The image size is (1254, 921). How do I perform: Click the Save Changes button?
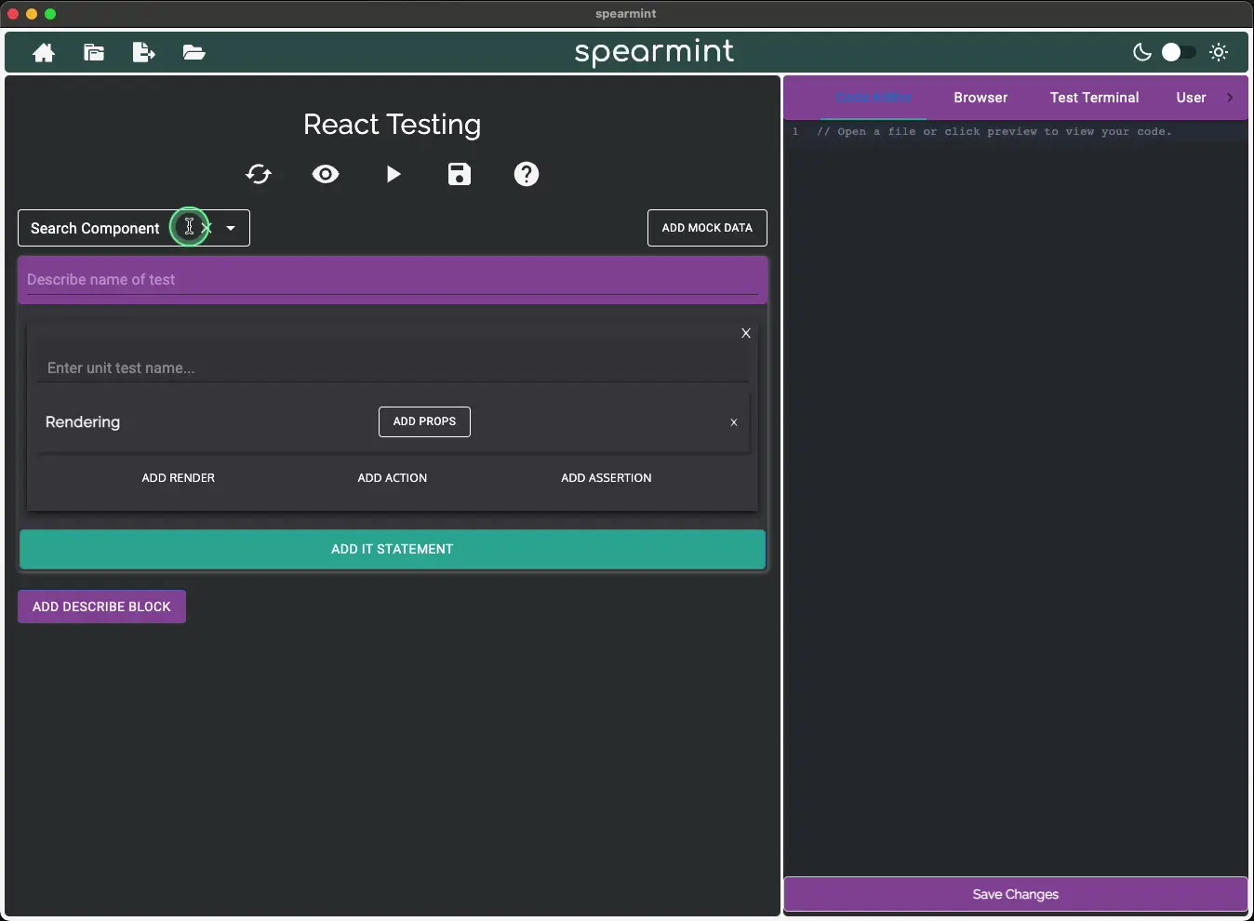tap(1016, 895)
